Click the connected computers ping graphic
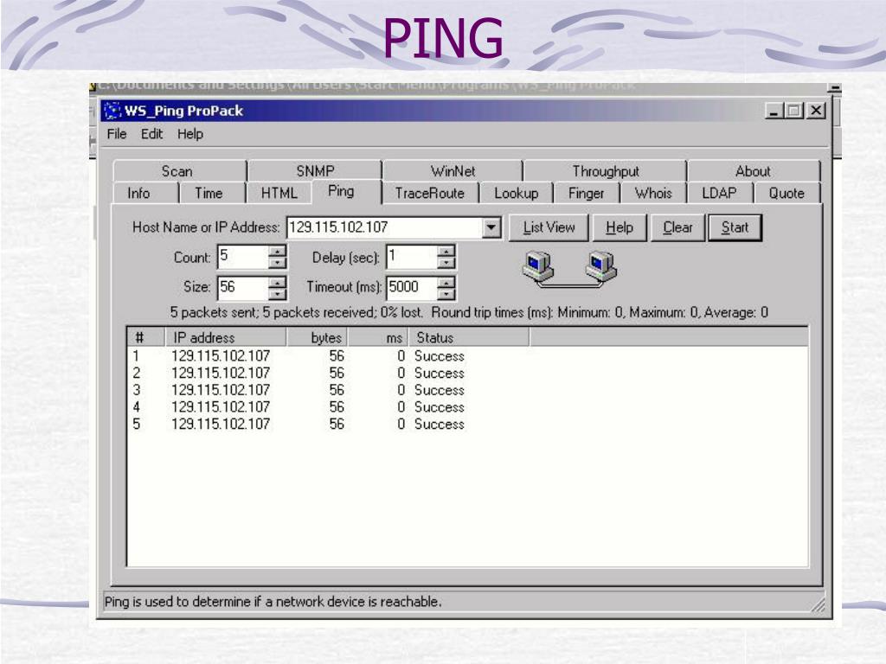This screenshot has width=886, height=664. click(x=569, y=270)
